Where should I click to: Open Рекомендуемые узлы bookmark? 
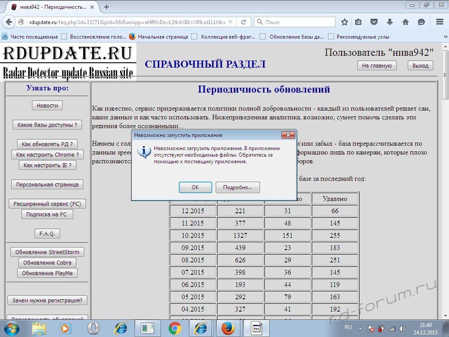[x=359, y=37]
